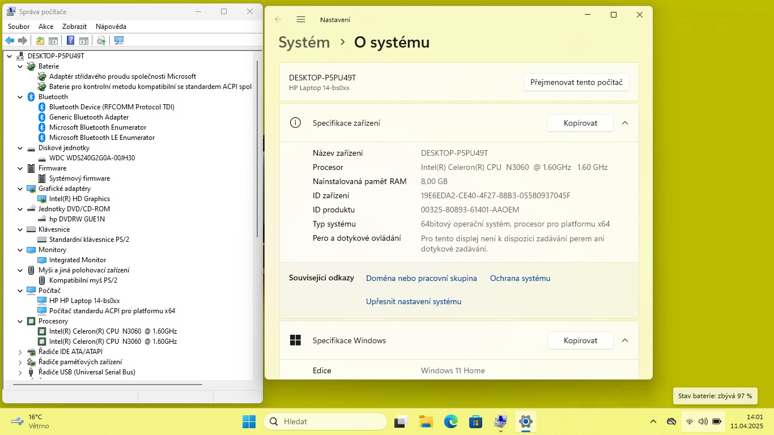Select Generic Bluetooth Adapter entry
Image resolution: width=774 pixels, height=435 pixels.
pos(89,117)
